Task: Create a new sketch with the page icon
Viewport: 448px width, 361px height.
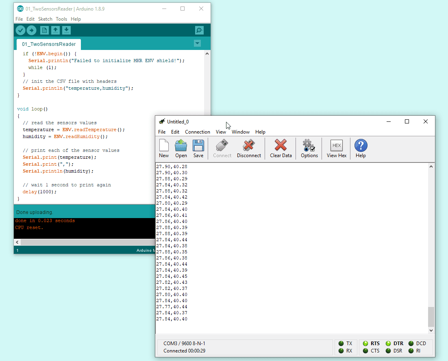Action: tap(44, 30)
